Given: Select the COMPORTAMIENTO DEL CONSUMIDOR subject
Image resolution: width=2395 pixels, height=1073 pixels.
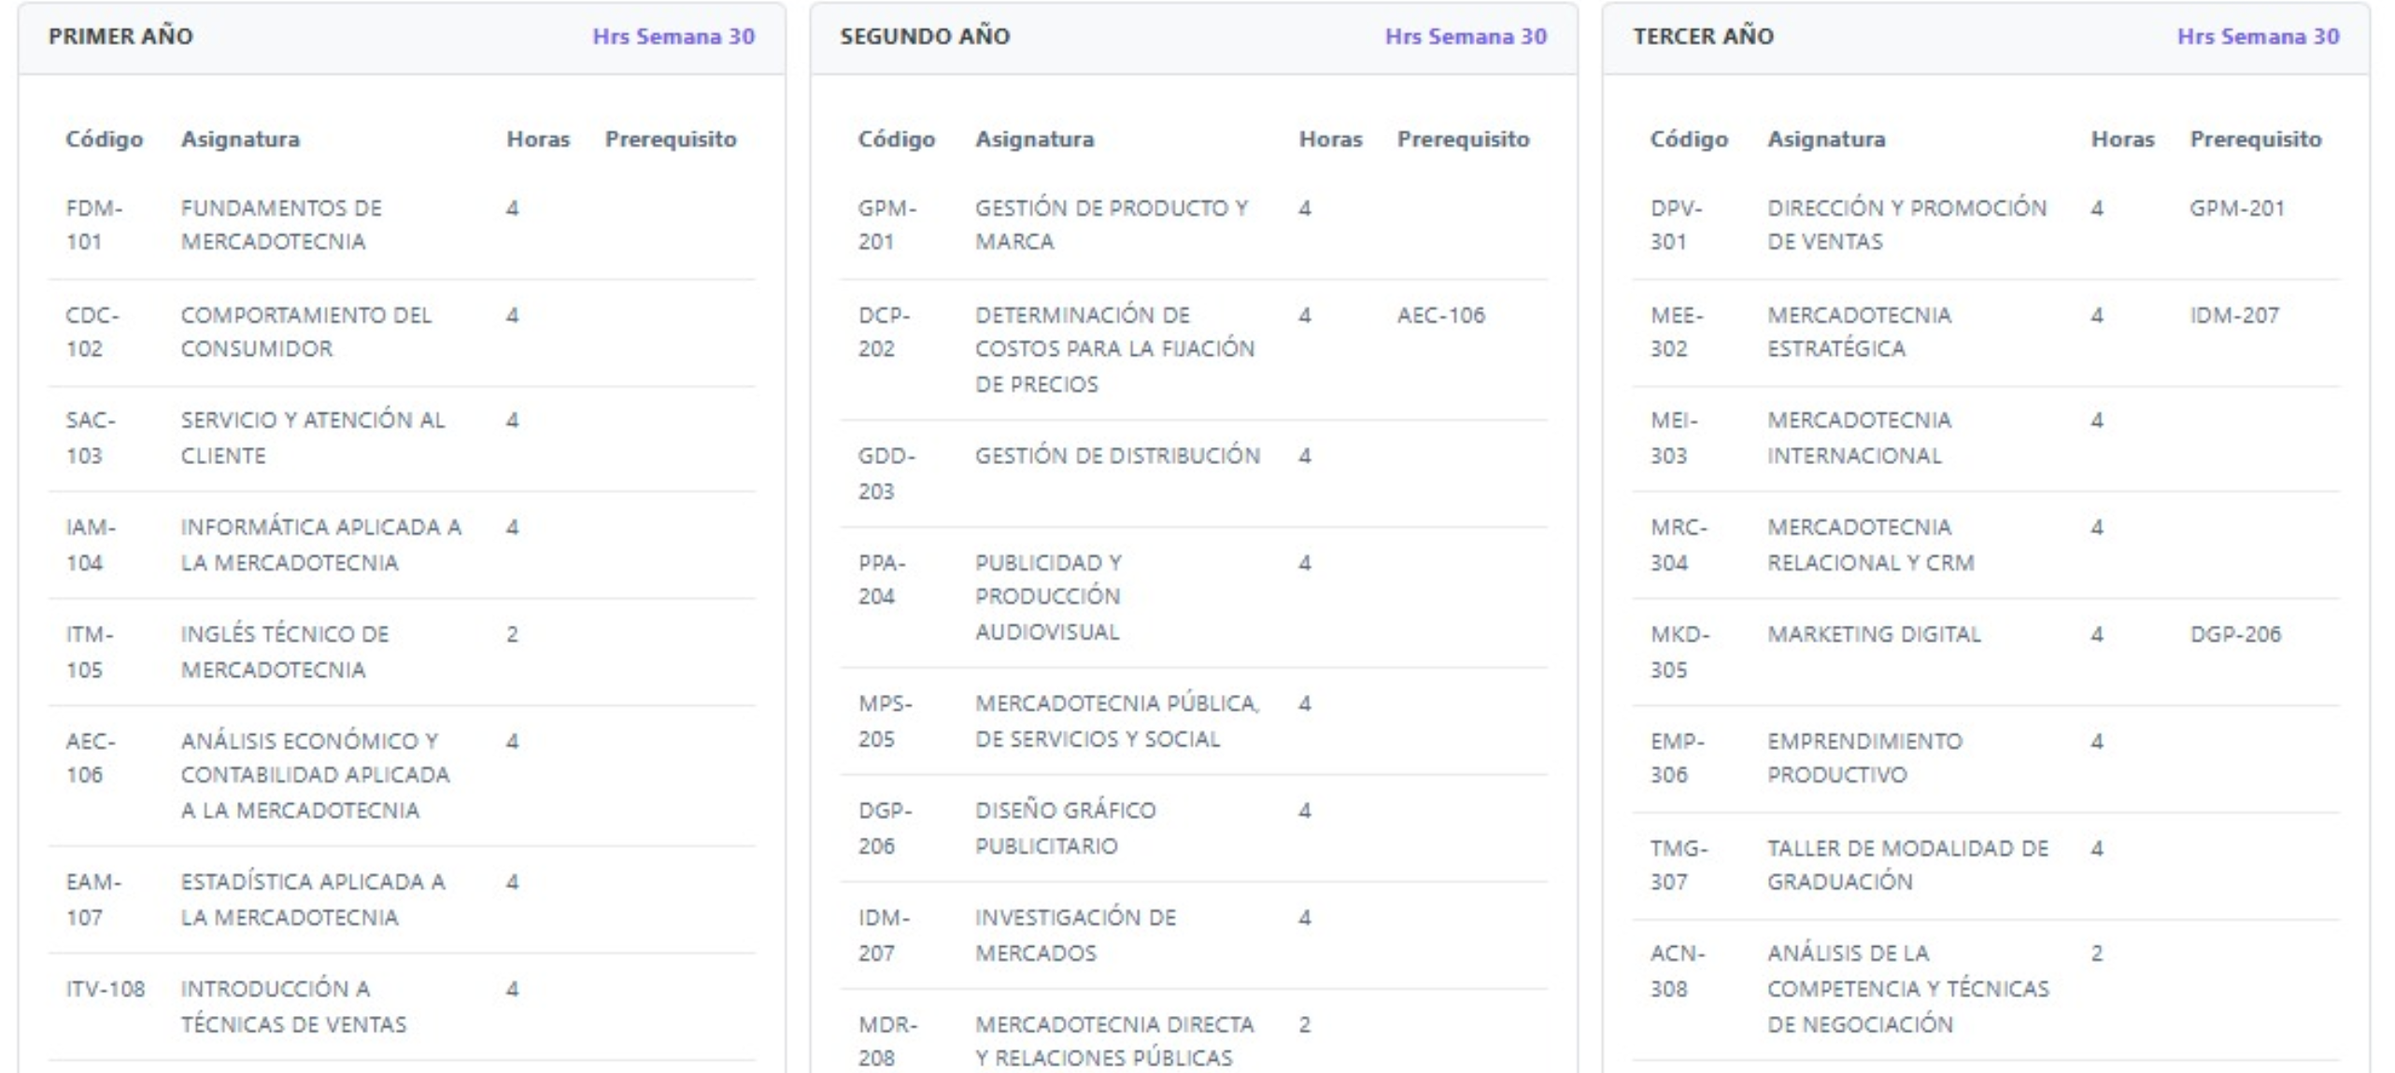Looking at the screenshot, I should [x=305, y=332].
